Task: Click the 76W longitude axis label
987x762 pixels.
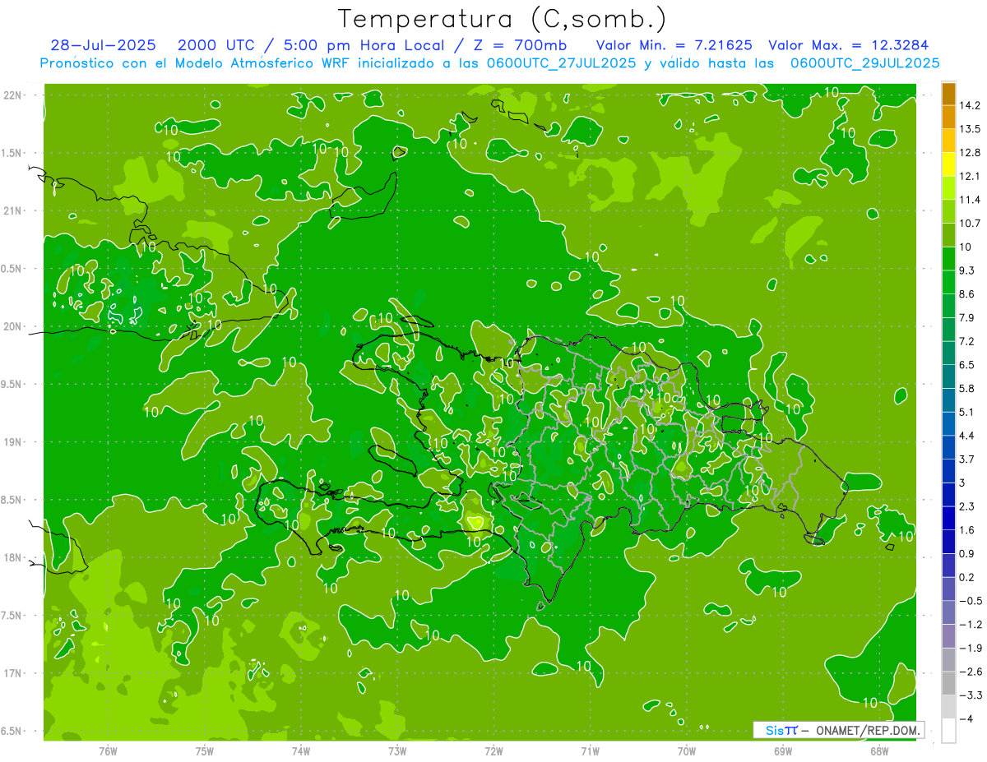Action: click(108, 750)
